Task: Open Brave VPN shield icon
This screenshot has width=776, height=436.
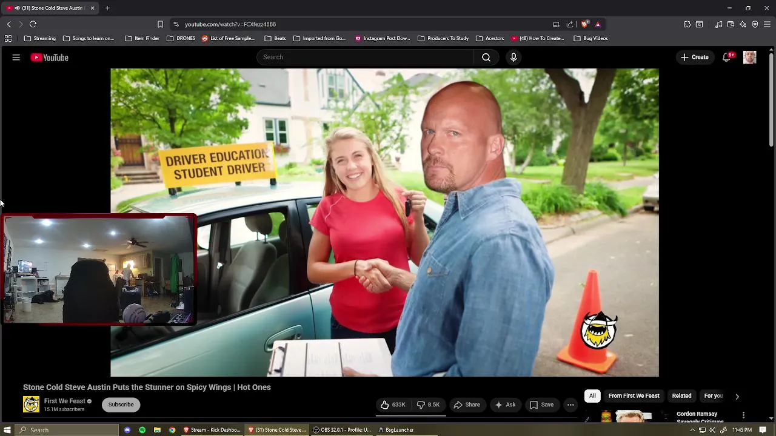Action: (755, 24)
